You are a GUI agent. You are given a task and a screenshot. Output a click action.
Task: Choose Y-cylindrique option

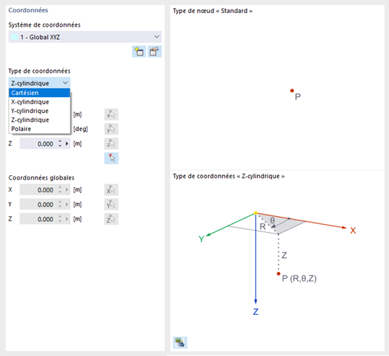click(40, 111)
